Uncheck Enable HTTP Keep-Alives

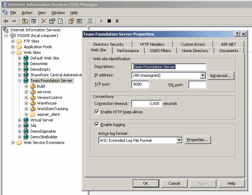[97, 112]
